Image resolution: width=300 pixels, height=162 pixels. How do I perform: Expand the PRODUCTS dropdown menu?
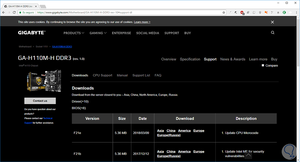pos(74,33)
